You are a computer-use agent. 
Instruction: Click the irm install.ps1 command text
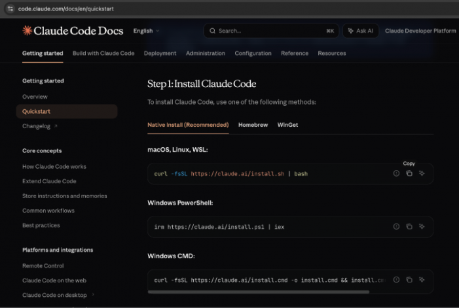219,227
